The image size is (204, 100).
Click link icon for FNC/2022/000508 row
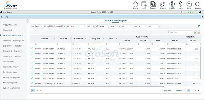32,78
